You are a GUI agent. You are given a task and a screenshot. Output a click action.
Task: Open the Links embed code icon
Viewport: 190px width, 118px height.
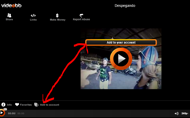point(33,15)
